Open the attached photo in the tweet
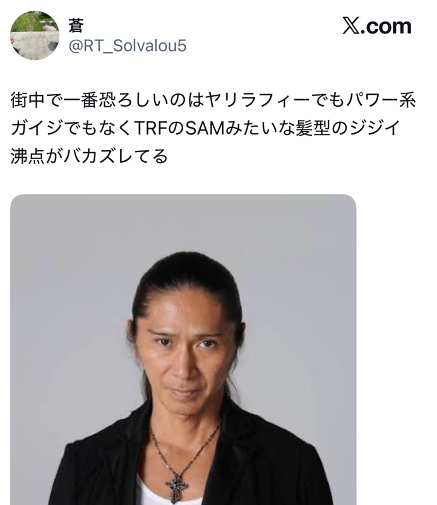437x505 pixels. click(x=183, y=350)
